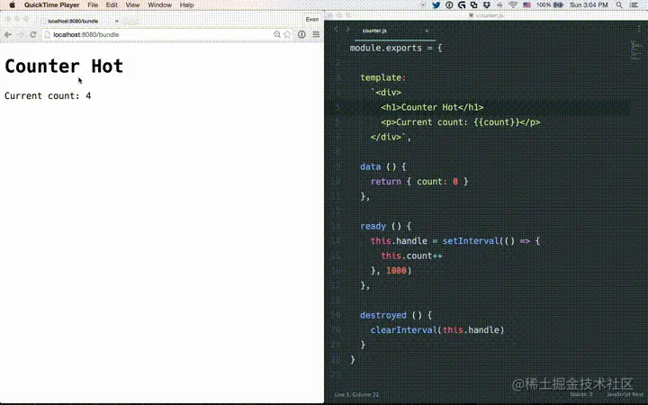Click the editor minimap
648x405 pixels.
636,50
